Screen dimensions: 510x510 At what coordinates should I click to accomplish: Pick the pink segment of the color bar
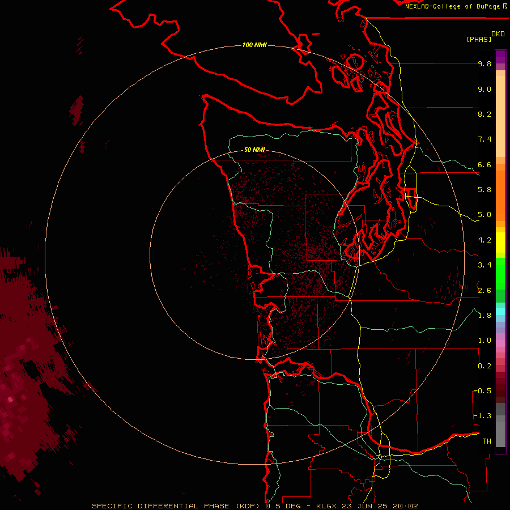500,343
